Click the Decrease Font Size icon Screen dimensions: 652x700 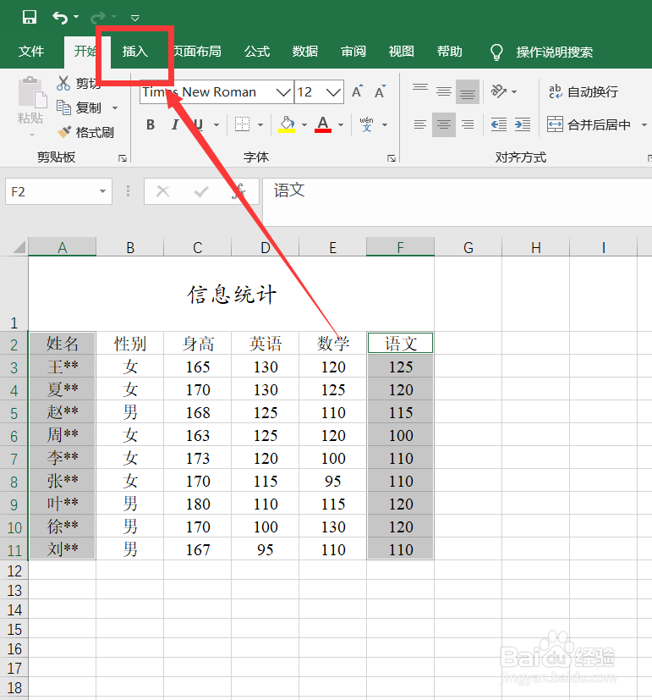[x=380, y=91]
